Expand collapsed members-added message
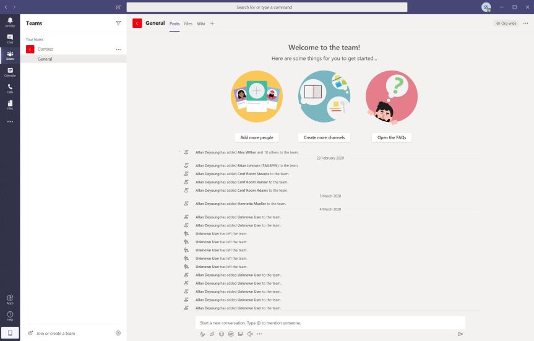Screen dimensions: 534x341 180,152
